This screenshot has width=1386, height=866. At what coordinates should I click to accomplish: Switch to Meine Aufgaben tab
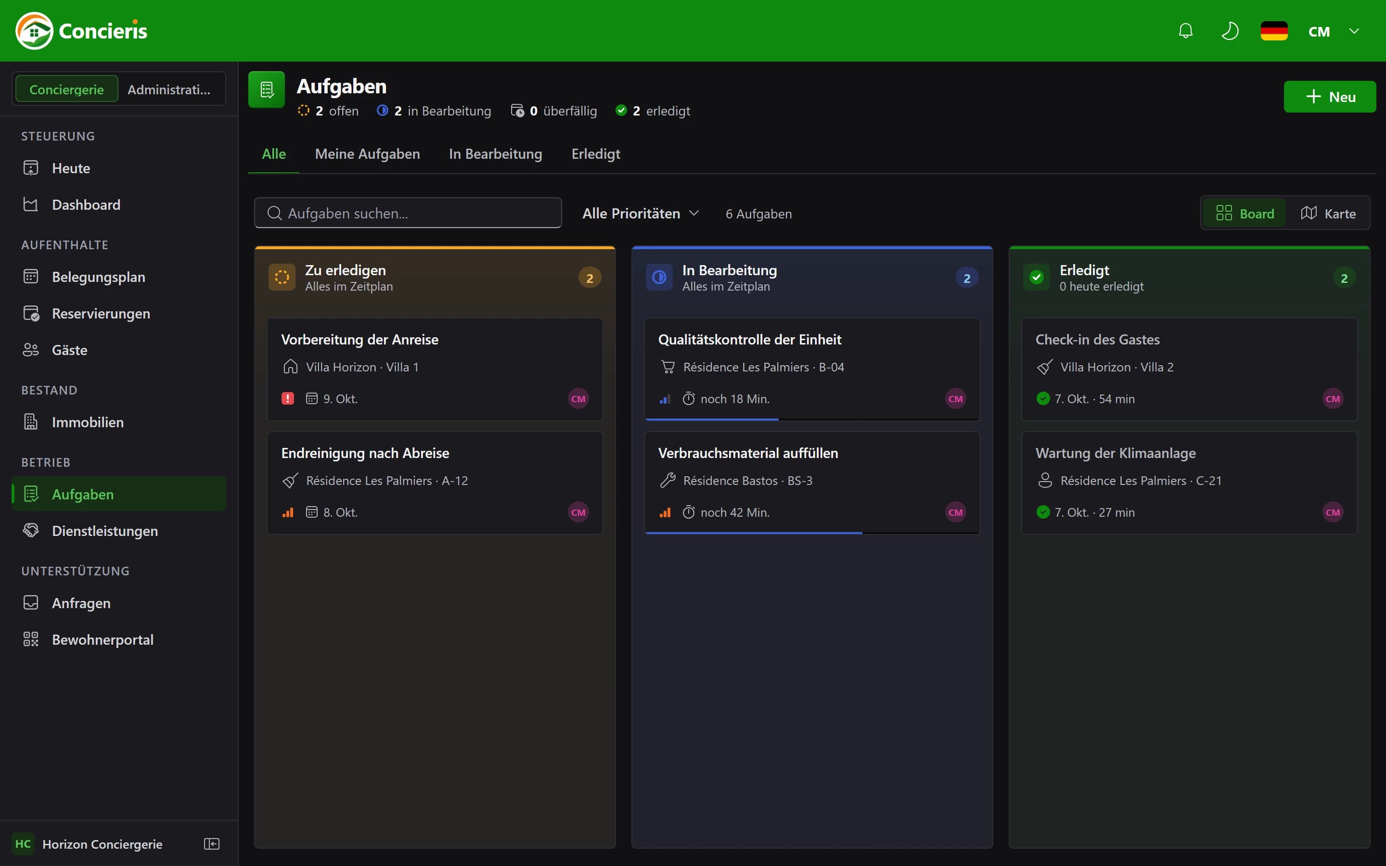367,154
